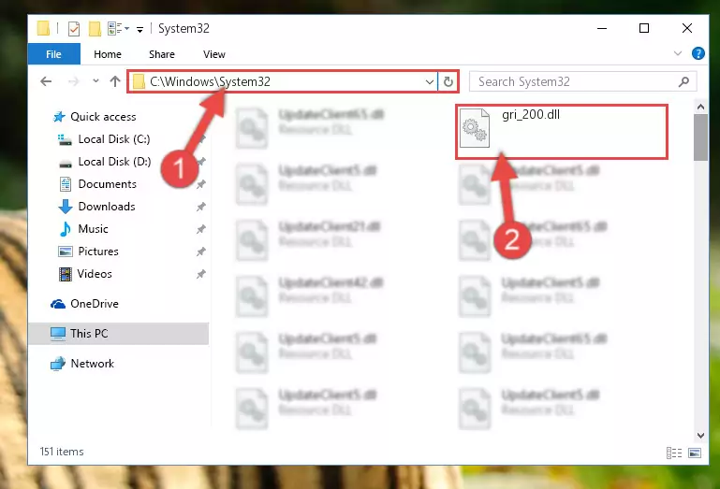The image size is (720, 489).
Task: Switch to the Home tab
Action: click(108, 54)
